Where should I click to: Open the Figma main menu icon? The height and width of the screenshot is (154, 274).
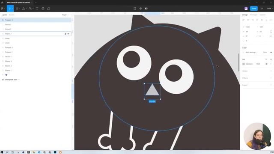pyautogui.click(x=2, y=9)
